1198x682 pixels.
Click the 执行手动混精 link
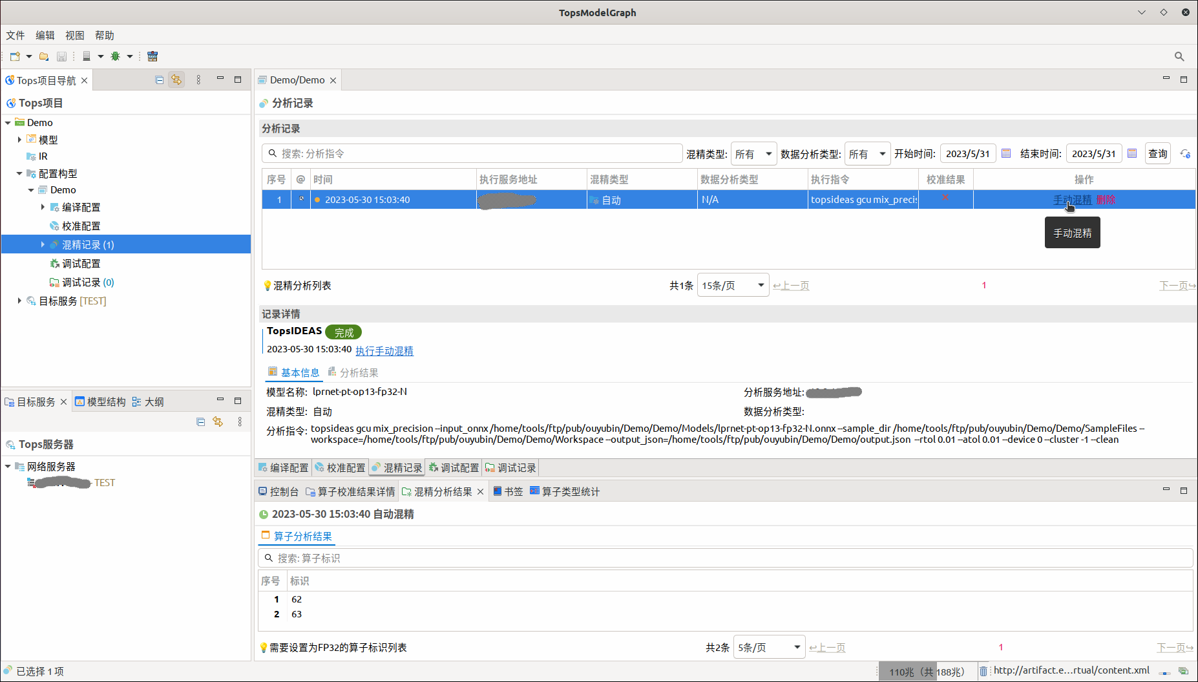coord(384,351)
